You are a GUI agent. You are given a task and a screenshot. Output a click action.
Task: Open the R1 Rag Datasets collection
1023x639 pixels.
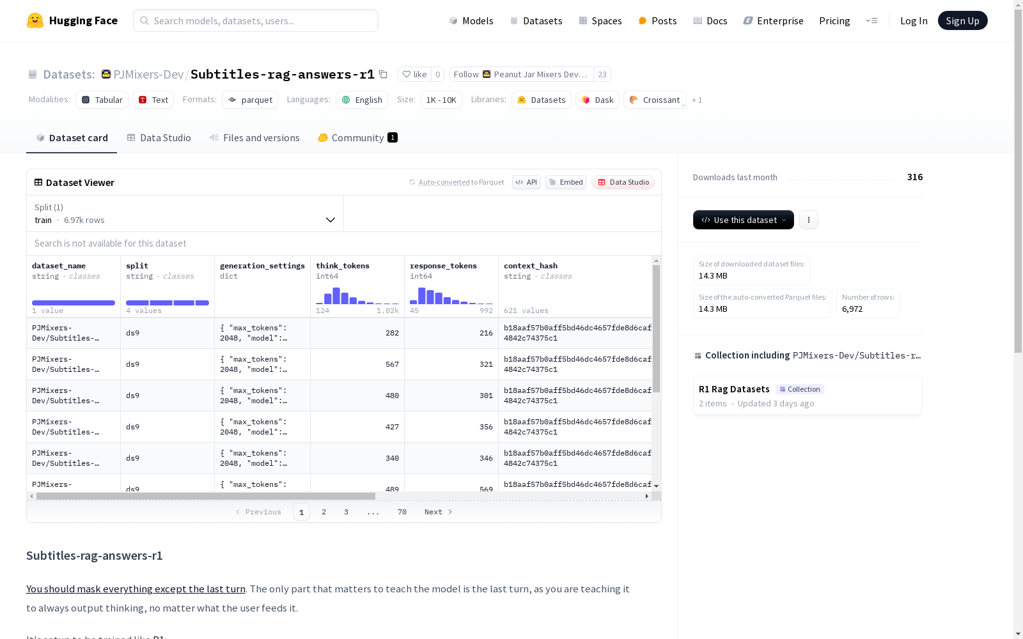(808, 396)
